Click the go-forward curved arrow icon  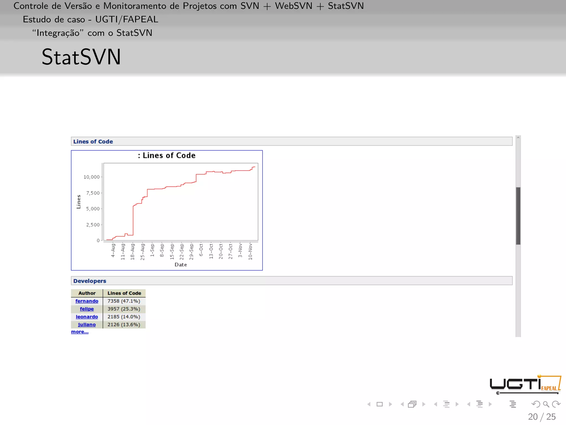click(x=556, y=404)
